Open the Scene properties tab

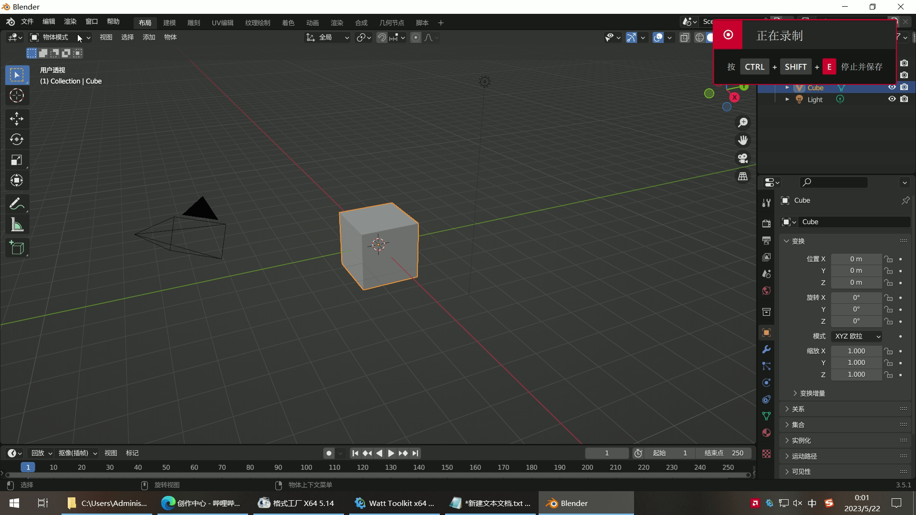pos(766,274)
